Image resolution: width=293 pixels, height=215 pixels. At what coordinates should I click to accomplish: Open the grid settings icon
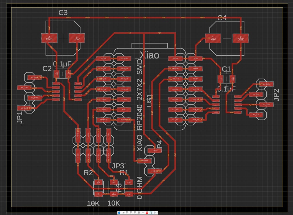click(x=139, y=213)
